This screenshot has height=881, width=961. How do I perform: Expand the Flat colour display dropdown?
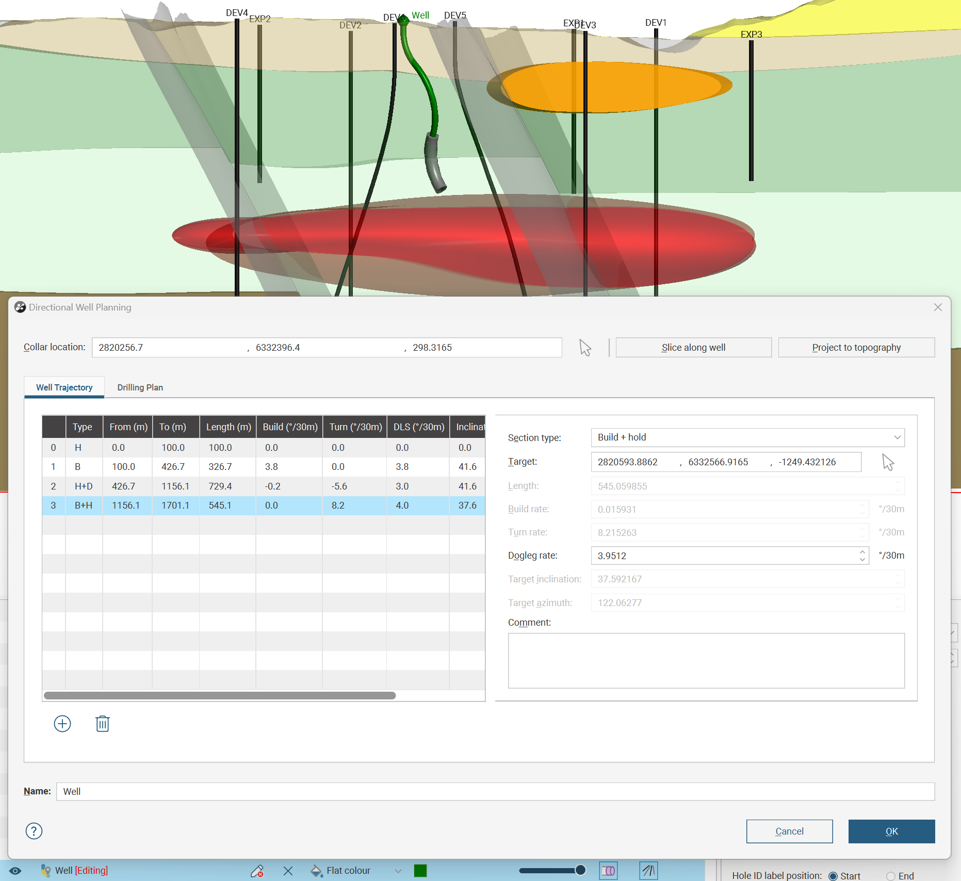(398, 871)
